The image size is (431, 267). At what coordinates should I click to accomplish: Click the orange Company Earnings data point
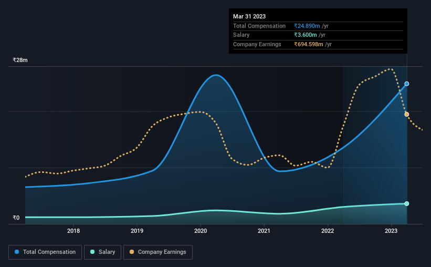click(x=406, y=114)
